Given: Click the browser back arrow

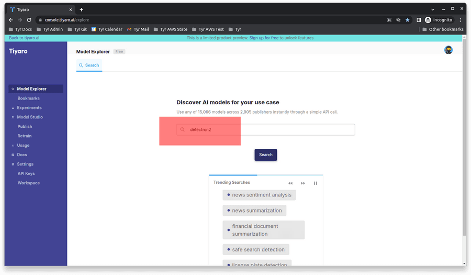Looking at the screenshot, I should 11,20.
